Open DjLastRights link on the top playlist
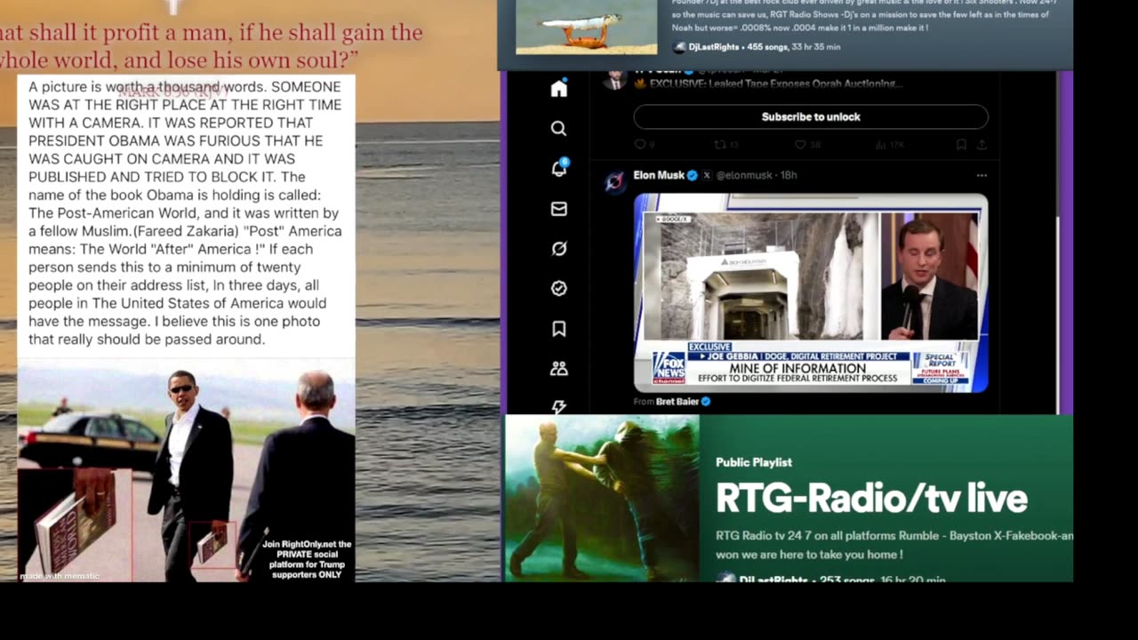The image size is (1138, 640). (713, 46)
